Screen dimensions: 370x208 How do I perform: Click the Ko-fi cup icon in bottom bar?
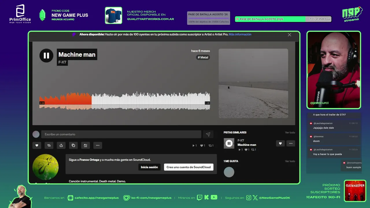coord(127,198)
